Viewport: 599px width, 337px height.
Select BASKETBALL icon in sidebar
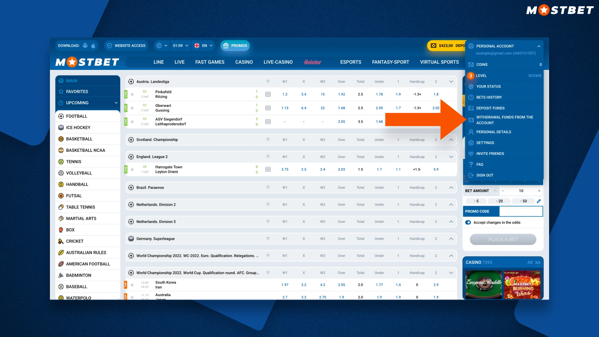tap(61, 139)
